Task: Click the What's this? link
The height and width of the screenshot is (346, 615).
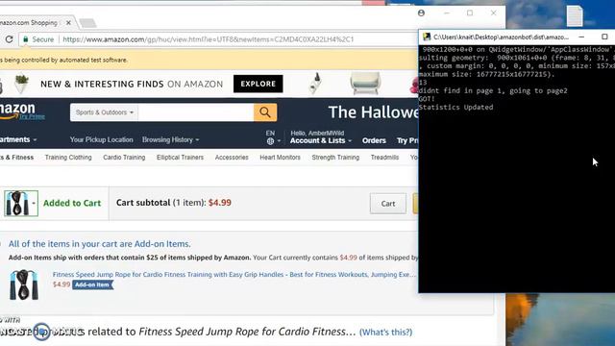Action: 386,333
